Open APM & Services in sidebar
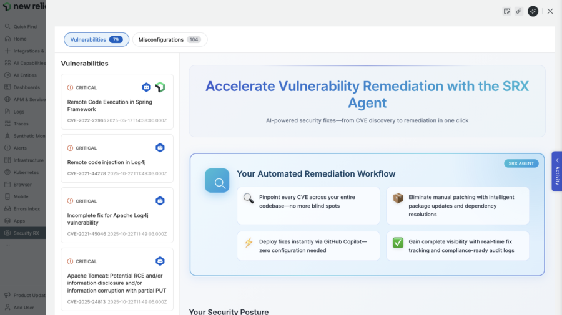The image size is (562, 315). pos(22,100)
